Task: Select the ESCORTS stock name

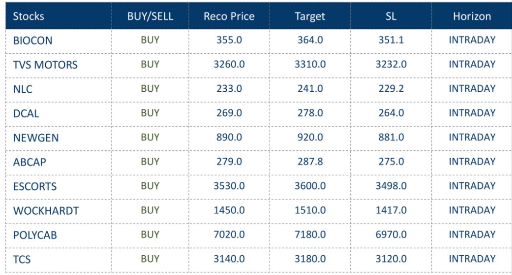Action: [35, 186]
